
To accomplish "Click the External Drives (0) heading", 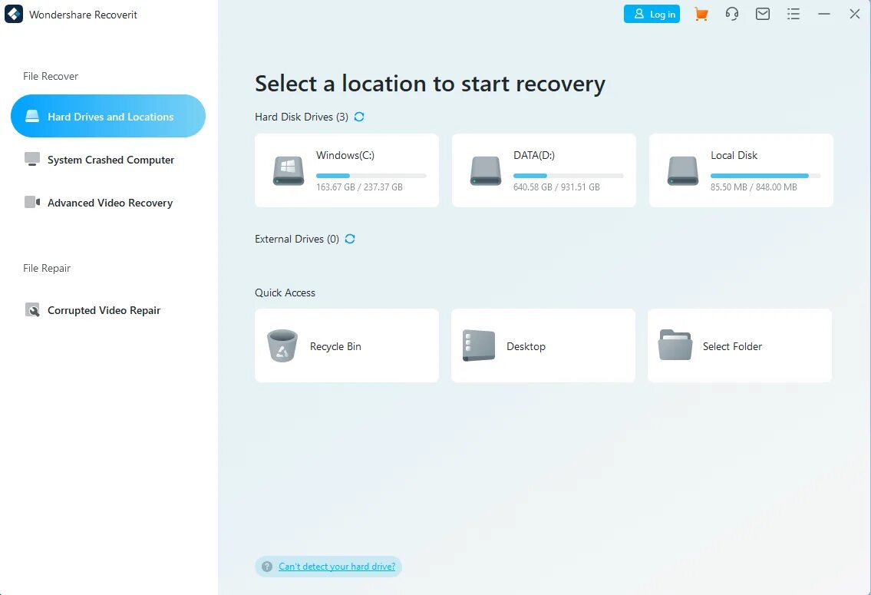I will tap(297, 239).
